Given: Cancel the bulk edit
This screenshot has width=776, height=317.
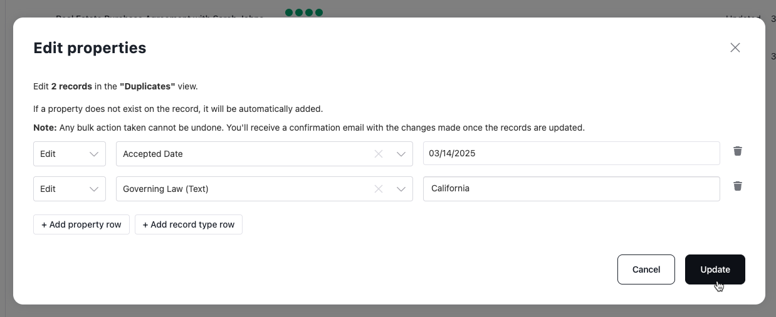Looking at the screenshot, I should pyautogui.click(x=646, y=269).
